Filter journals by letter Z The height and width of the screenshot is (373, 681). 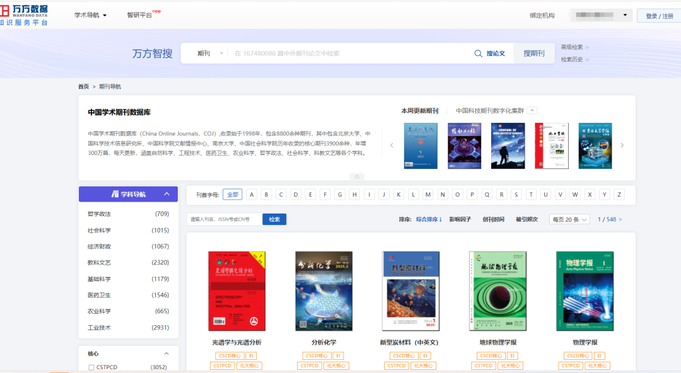coord(619,195)
